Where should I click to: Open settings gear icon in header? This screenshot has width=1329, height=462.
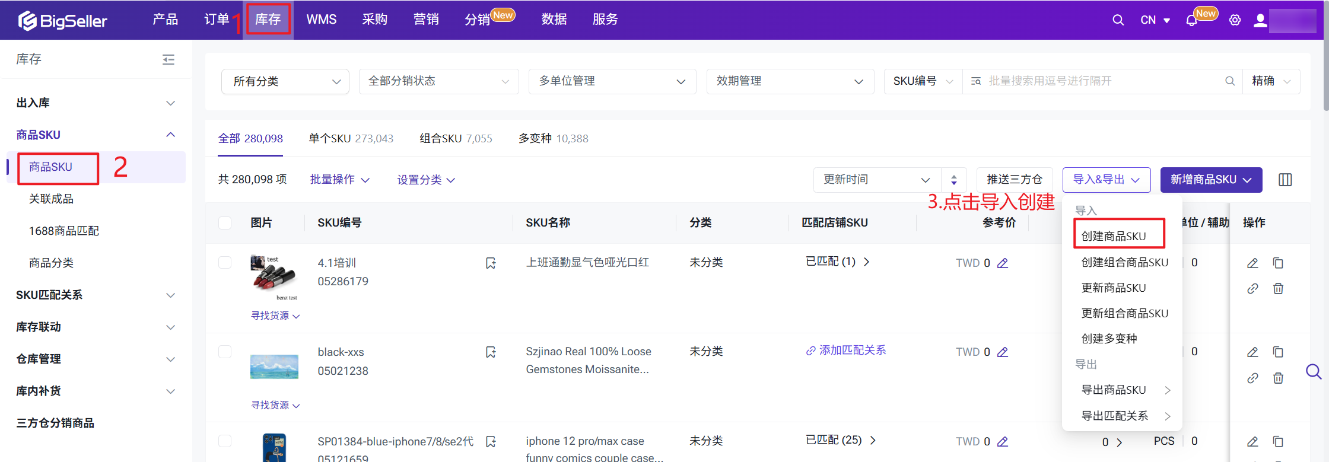(x=1235, y=20)
